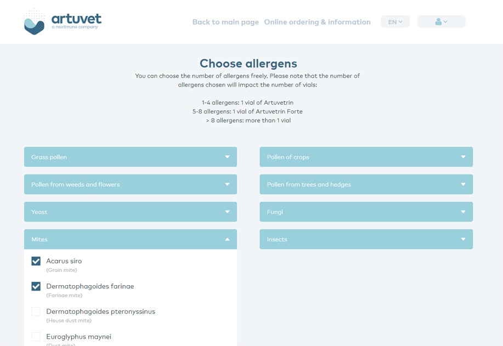Uncheck the Acarus siro checkbox
This screenshot has width=503, height=346.
click(36, 261)
